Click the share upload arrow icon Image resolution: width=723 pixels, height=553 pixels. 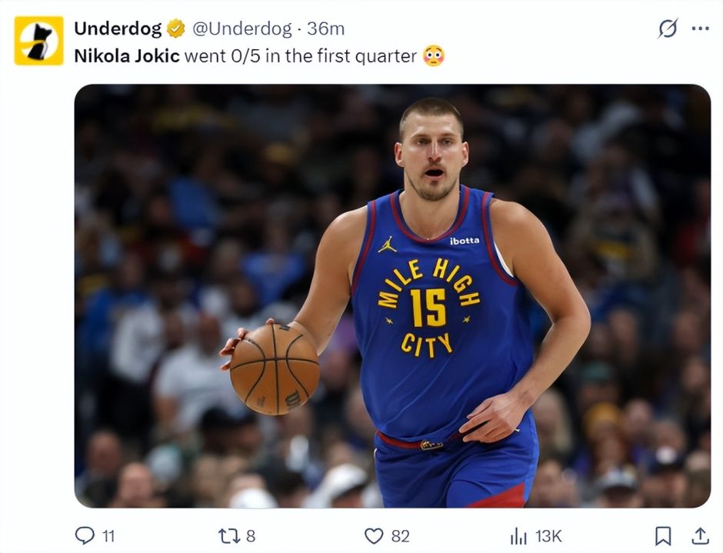[x=700, y=535]
